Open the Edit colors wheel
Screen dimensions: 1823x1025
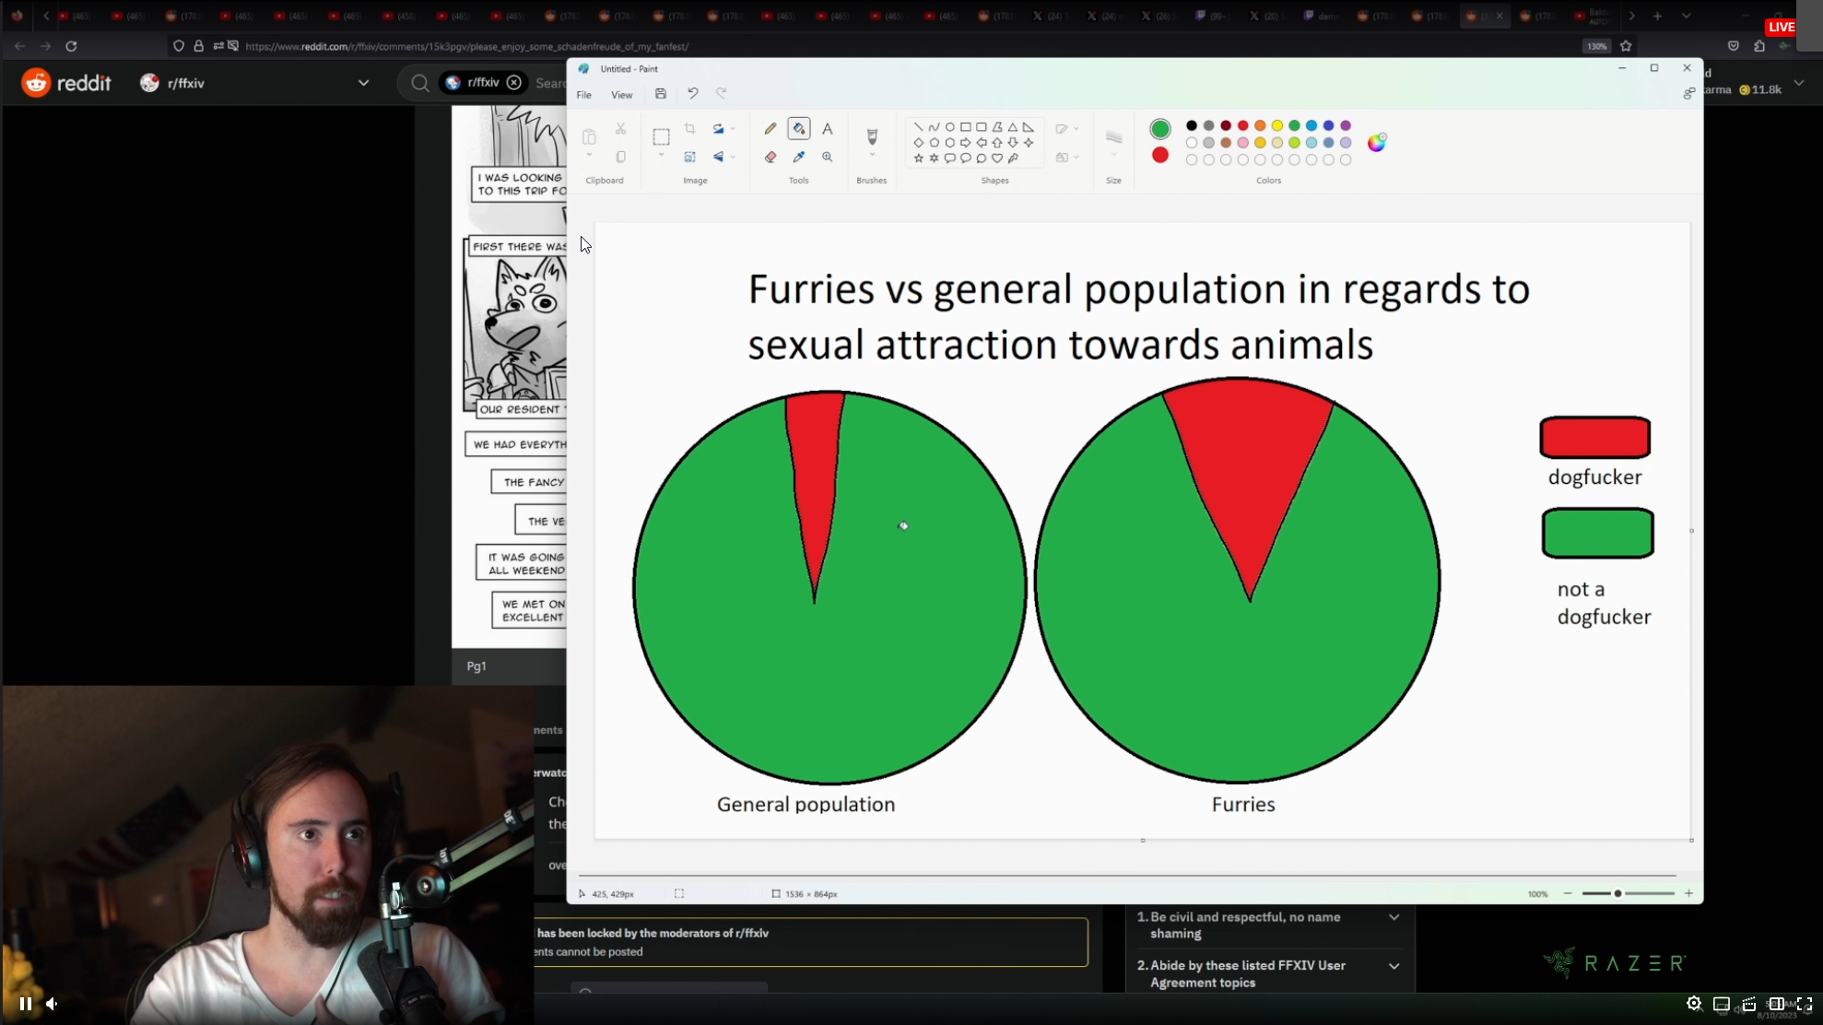(x=1376, y=142)
